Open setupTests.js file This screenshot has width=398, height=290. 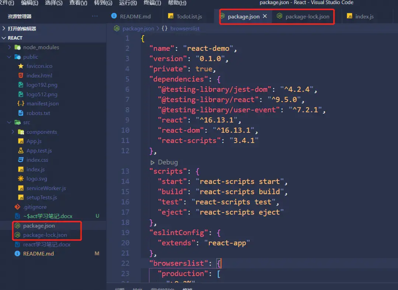coord(42,198)
